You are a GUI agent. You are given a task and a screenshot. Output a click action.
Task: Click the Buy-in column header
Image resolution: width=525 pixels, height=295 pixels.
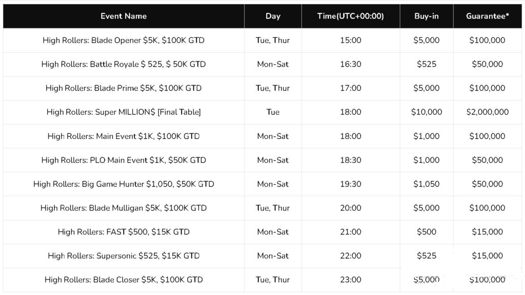[427, 16]
